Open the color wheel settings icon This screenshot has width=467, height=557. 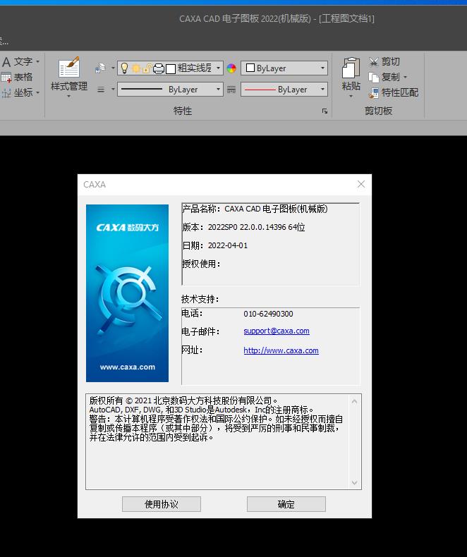tap(231, 68)
